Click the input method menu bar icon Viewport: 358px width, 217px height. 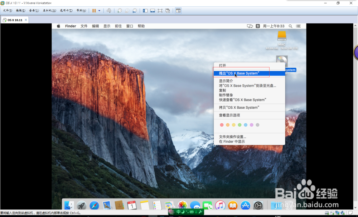(258, 26)
